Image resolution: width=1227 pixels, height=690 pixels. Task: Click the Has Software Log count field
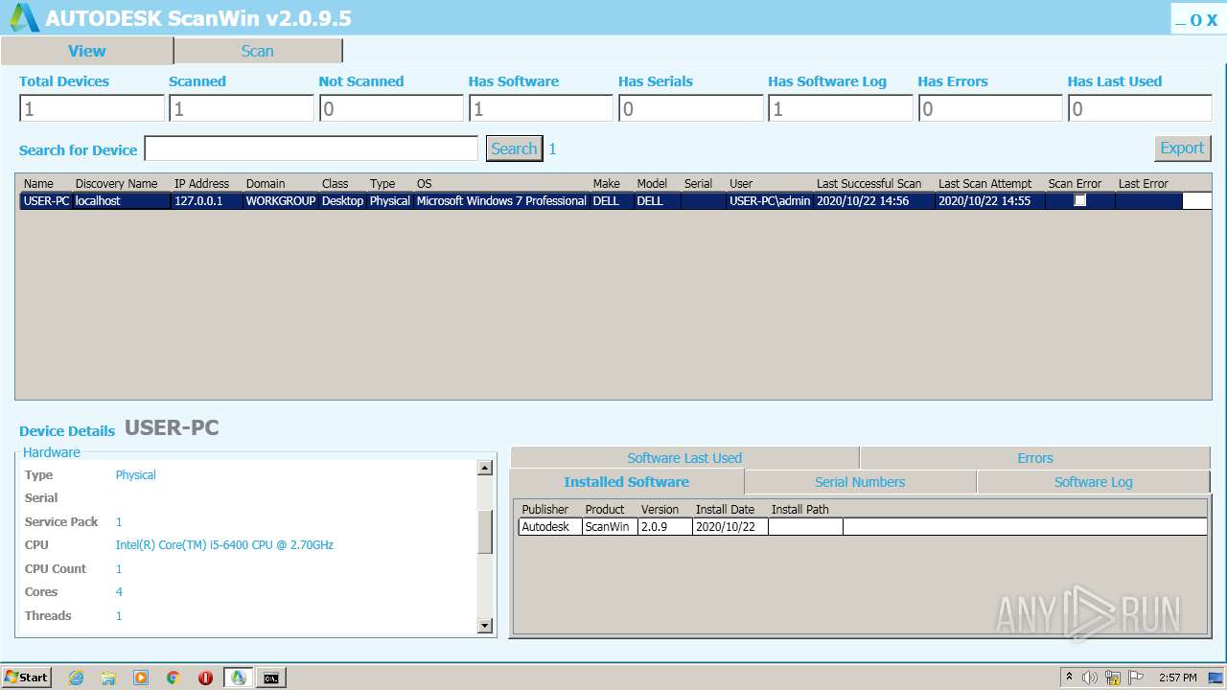pyautogui.click(x=841, y=108)
